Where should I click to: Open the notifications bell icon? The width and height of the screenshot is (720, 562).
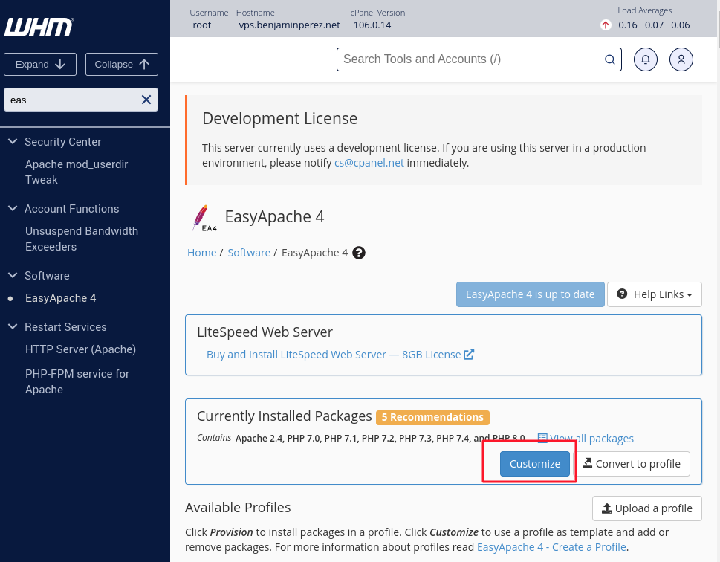645,59
